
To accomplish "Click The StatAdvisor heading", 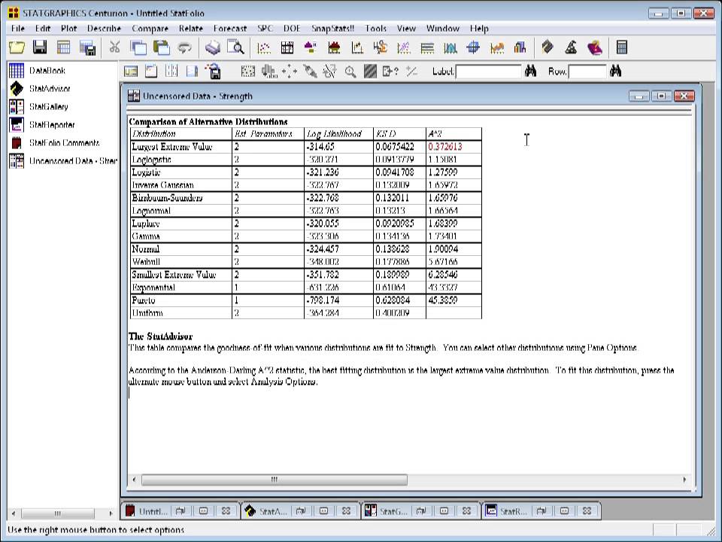I will coord(160,336).
